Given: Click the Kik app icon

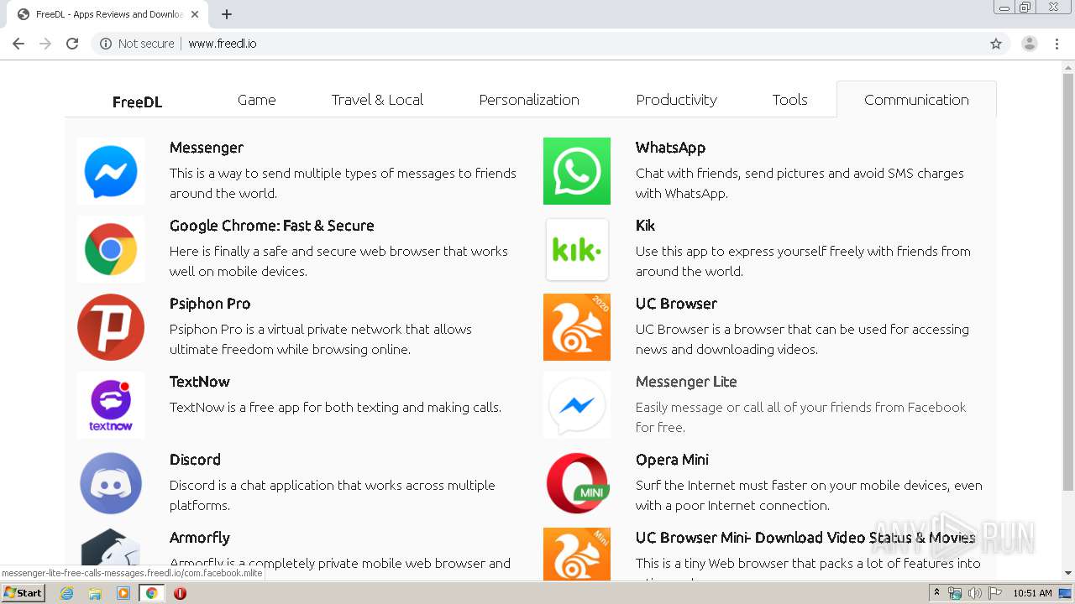Looking at the screenshot, I should tap(577, 249).
